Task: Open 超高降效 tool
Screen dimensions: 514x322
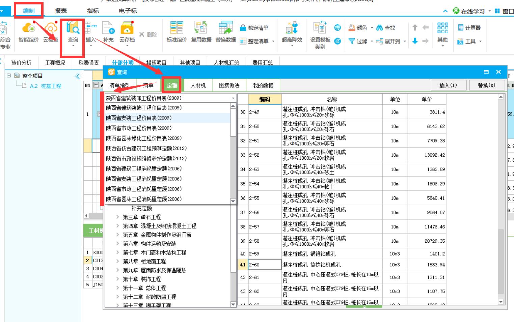Action: pos(292,32)
